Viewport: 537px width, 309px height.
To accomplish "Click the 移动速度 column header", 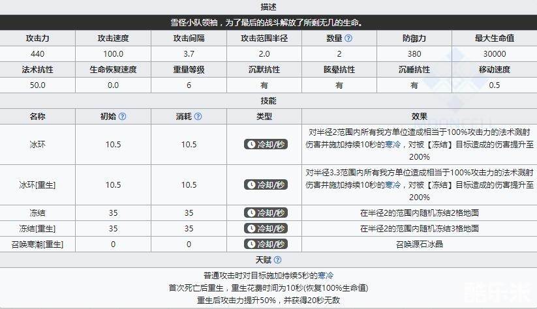I will pos(495,69).
